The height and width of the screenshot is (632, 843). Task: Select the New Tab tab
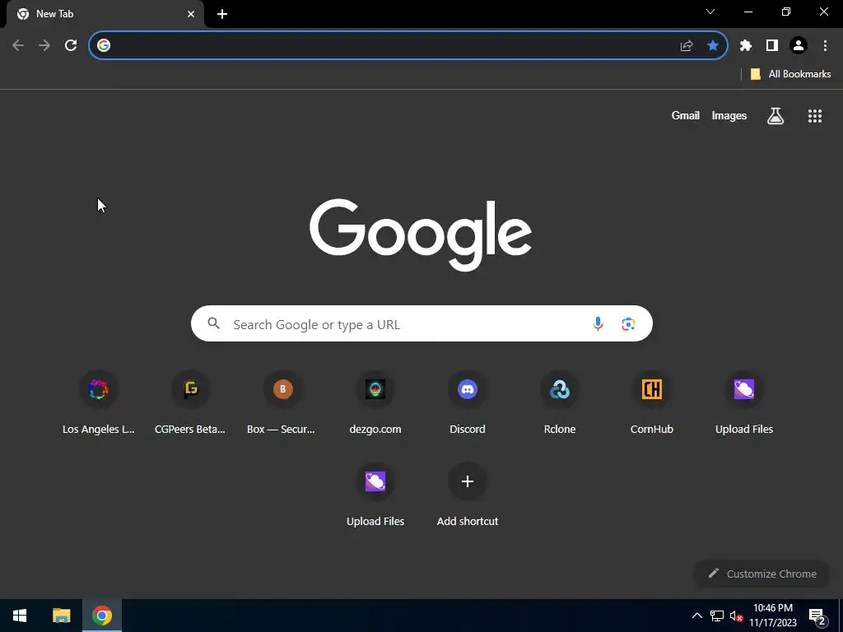point(105,14)
